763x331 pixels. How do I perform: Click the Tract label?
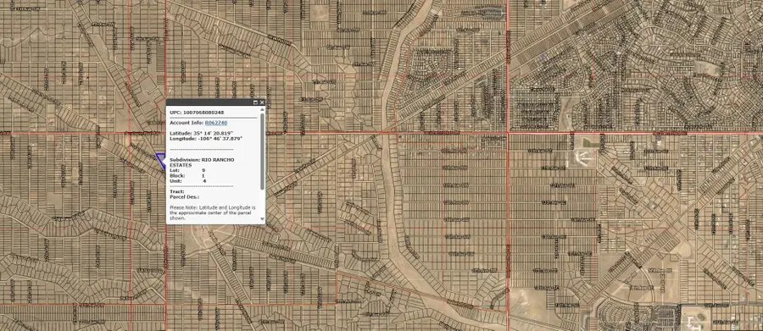pyautogui.click(x=176, y=191)
